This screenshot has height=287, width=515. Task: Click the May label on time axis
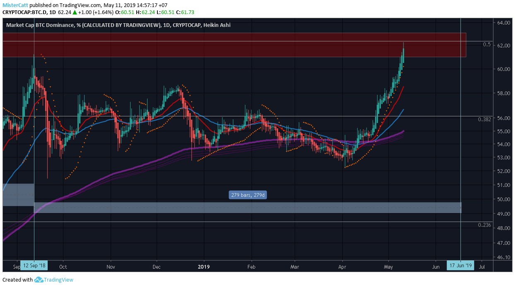coord(388,267)
